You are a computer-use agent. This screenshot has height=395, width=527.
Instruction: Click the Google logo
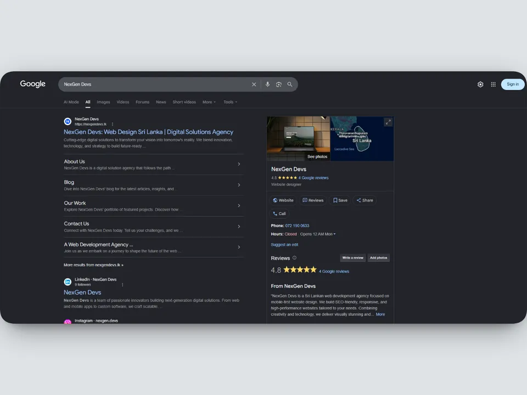pyautogui.click(x=32, y=84)
